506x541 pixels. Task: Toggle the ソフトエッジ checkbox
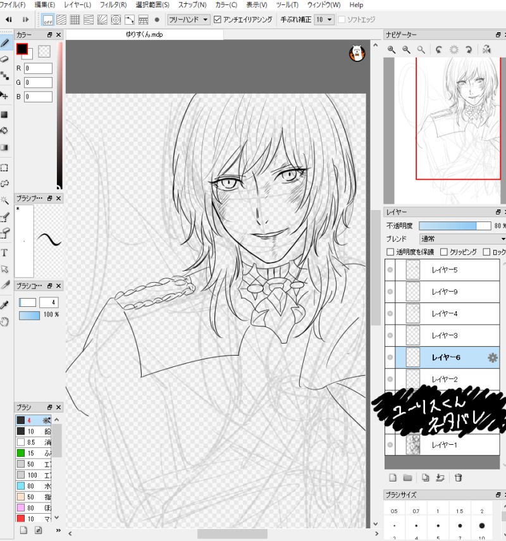pyautogui.click(x=342, y=20)
